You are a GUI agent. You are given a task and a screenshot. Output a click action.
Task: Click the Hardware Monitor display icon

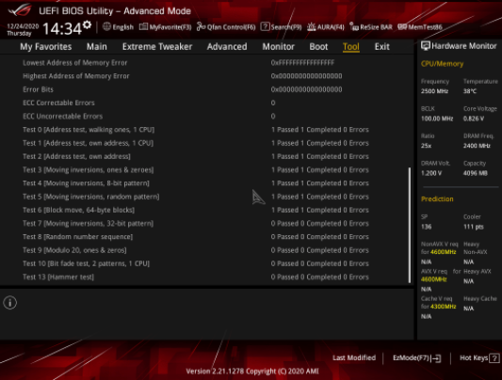(425, 46)
